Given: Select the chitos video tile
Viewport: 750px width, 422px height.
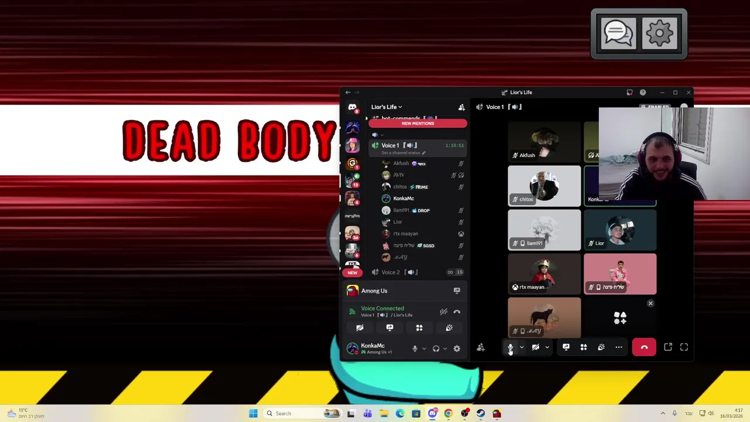Looking at the screenshot, I should (x=544, y=186).
